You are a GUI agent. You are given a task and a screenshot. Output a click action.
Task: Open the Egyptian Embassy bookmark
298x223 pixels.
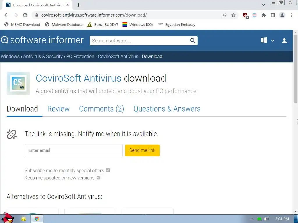177,24
